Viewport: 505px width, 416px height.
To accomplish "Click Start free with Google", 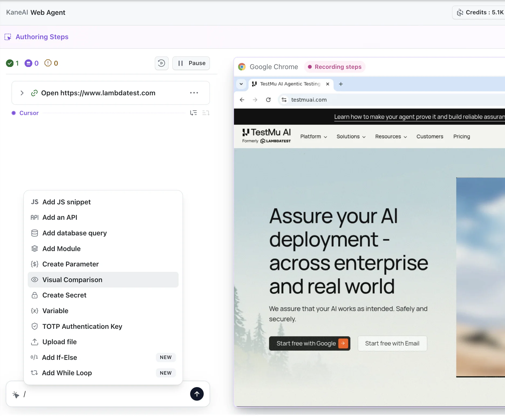I will click(x=310, y=343).
